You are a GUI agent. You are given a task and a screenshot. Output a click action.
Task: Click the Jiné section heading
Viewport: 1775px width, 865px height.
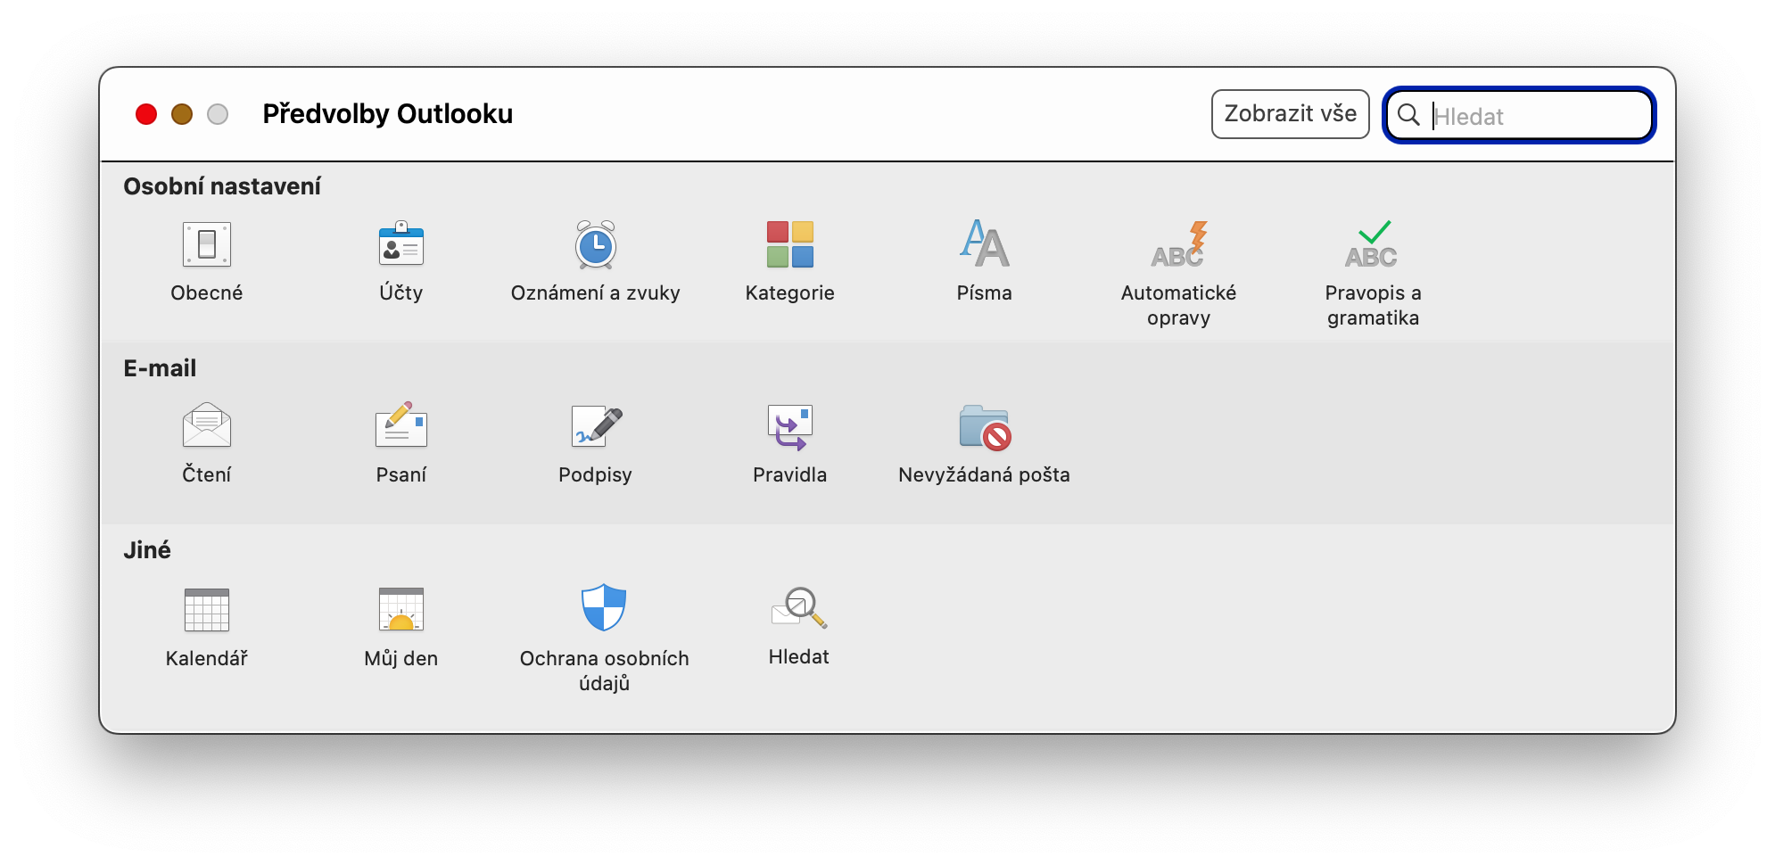coord(147,550)
